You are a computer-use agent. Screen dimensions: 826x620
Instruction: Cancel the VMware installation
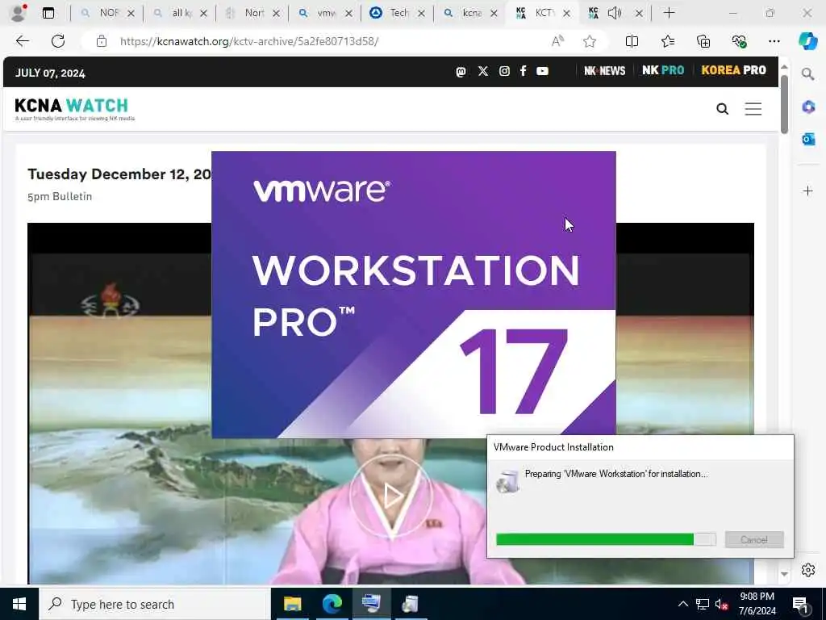point(754,539)
